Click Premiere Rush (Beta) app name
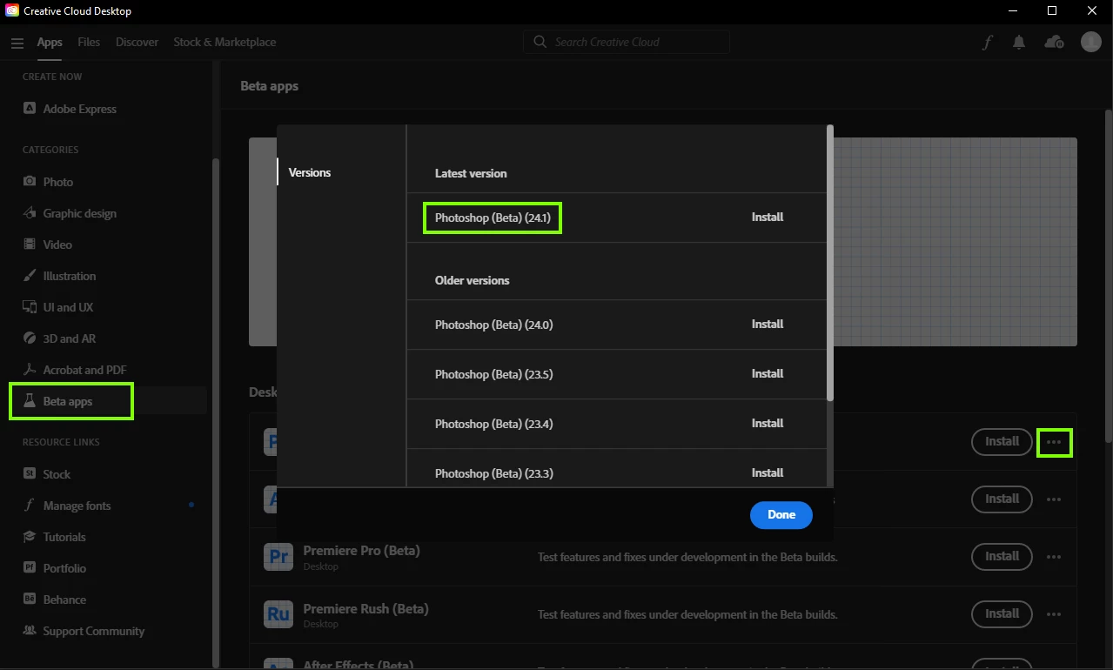1113x670 pixels. (x=365, y=608)
